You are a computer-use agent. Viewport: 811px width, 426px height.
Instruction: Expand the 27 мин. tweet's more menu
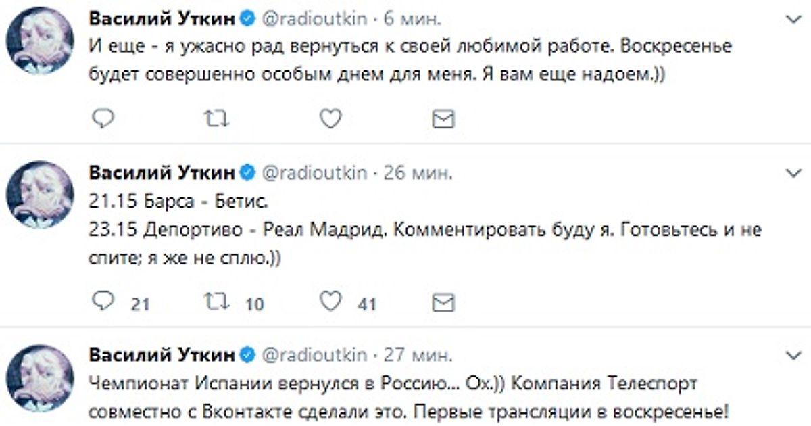point(791,355)
